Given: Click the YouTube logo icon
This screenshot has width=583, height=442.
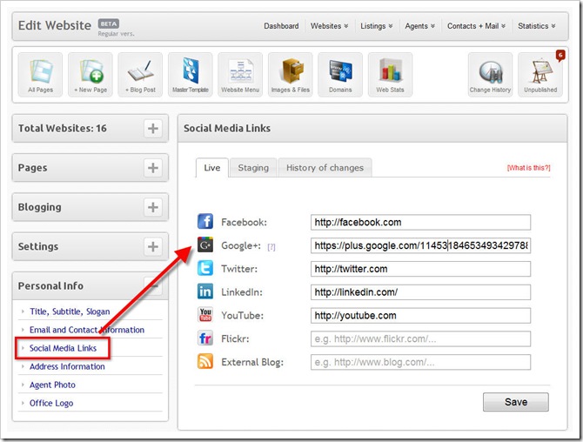Looking at the screenshot, I should pyautogui.click(x=205, y=315).
